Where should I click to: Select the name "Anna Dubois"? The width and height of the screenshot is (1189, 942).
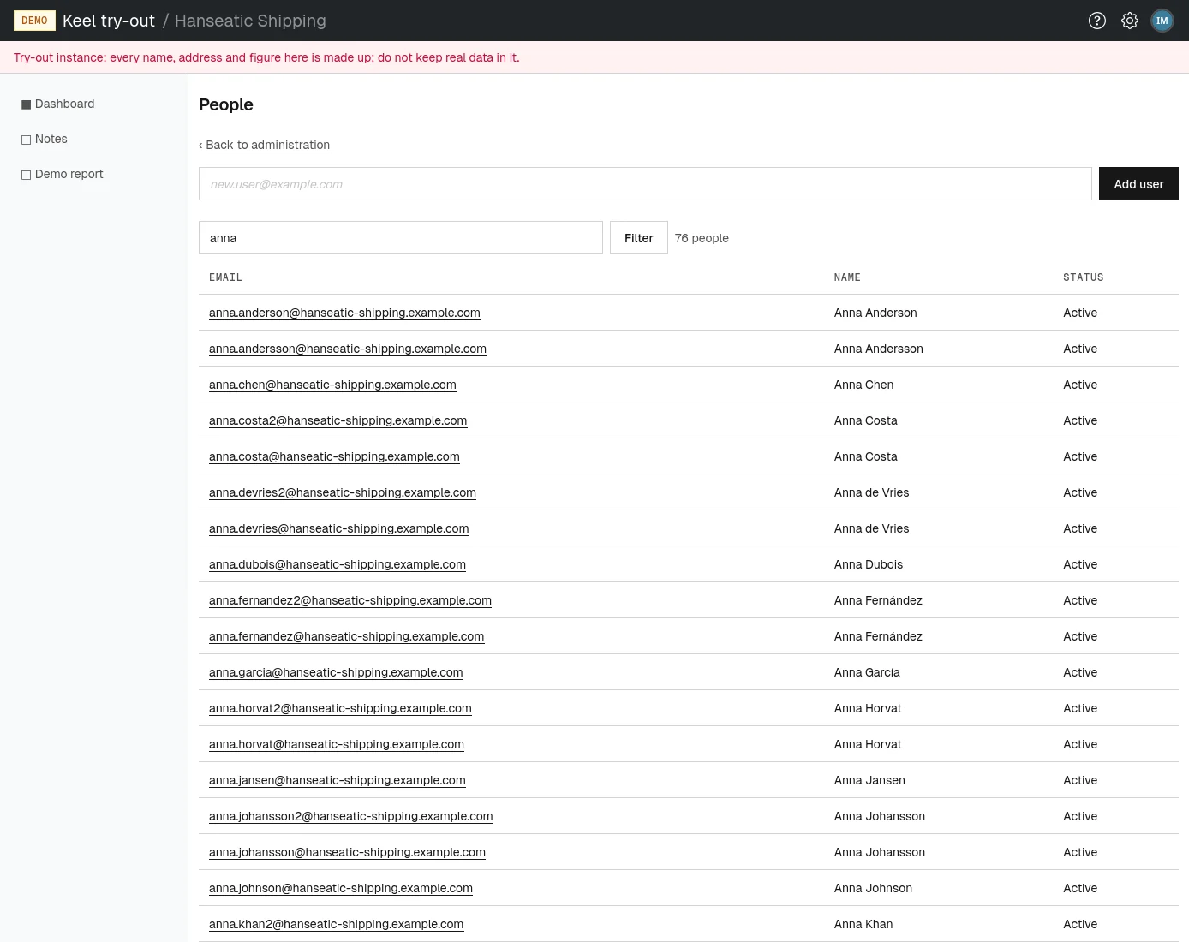(x=869, y=564)
